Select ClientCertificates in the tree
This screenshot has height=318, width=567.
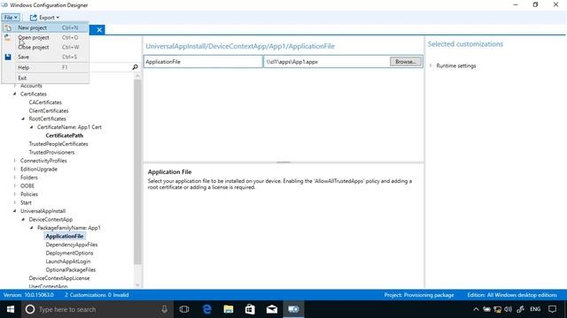click(x=49, y=110)
